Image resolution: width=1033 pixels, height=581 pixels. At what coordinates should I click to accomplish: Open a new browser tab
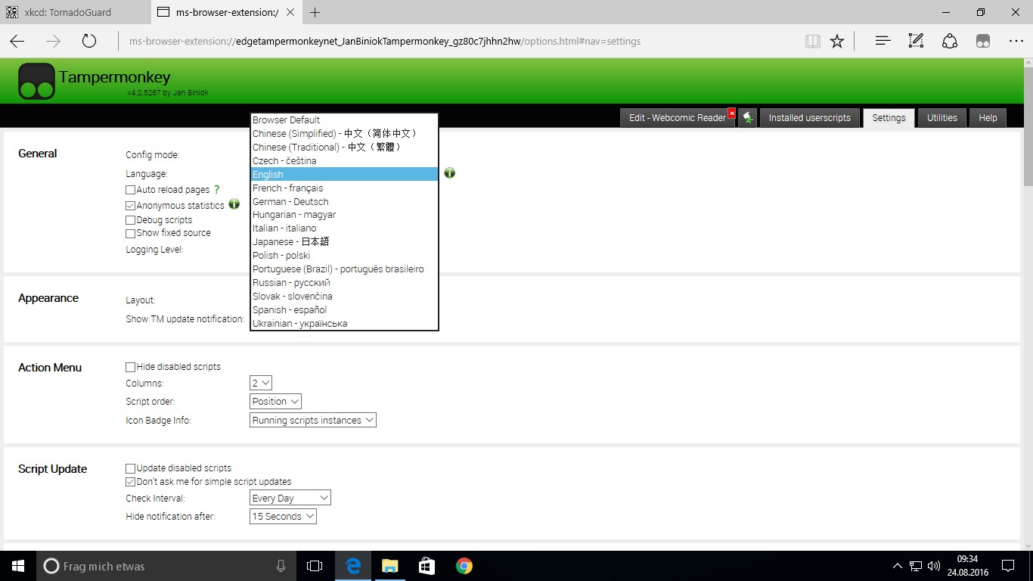(315, 12)
